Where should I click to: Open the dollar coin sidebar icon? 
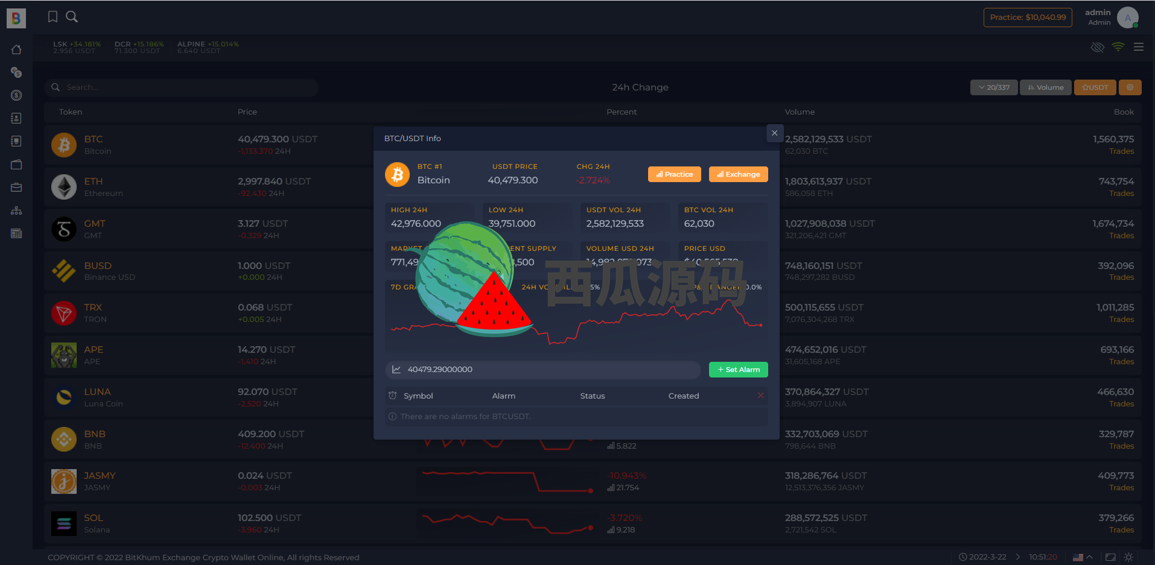pyautogui.click(x=16, y=95)
